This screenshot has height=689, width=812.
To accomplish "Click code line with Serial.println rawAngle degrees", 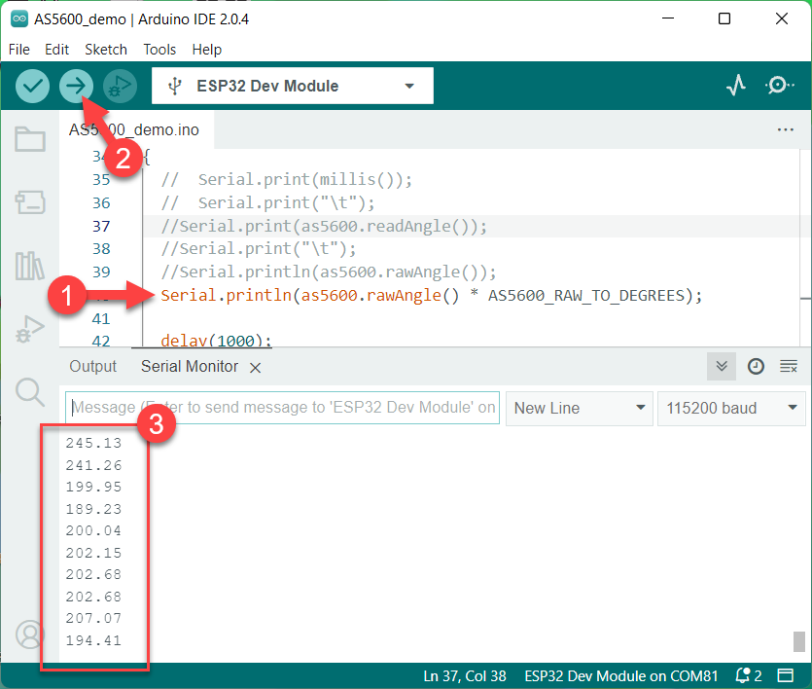I will [x=431, y=295].
